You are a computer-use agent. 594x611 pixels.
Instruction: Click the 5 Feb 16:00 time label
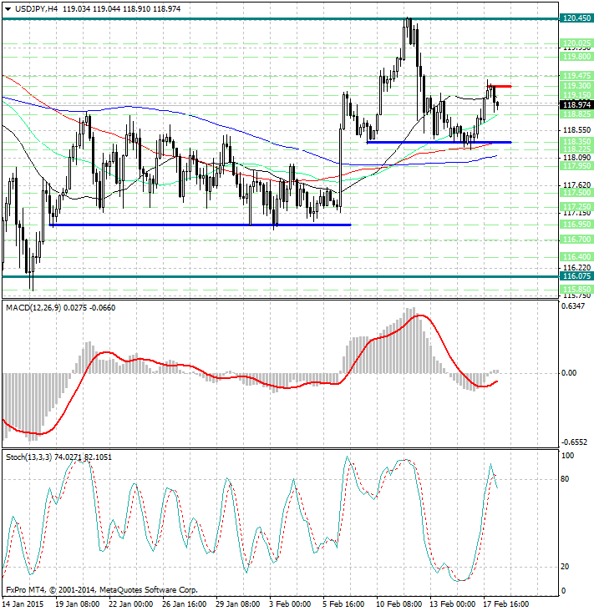tap(343, 604)
